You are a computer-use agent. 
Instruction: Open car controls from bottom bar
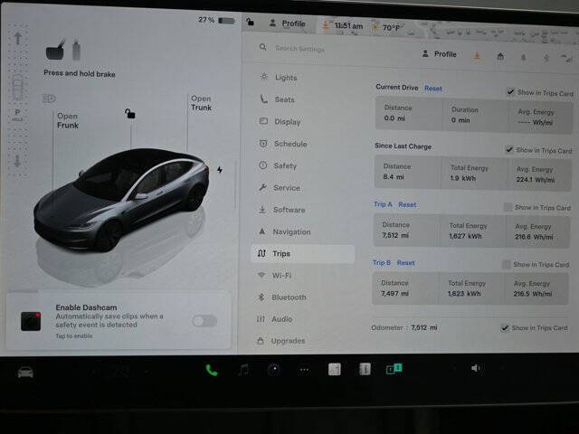(25, 373)
